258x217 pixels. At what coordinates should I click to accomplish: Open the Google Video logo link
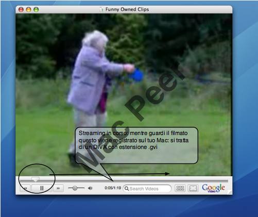tap(213, 188)
